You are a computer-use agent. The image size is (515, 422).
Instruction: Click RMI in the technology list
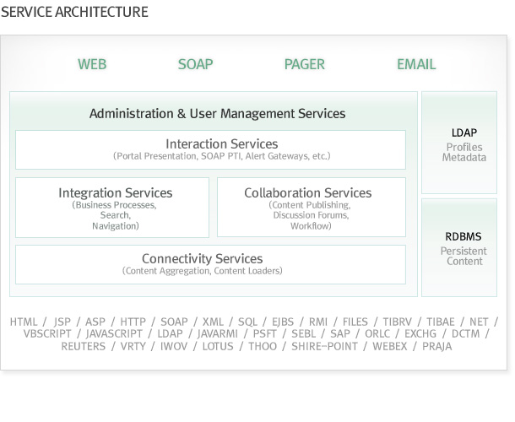(x=318, y=322)
